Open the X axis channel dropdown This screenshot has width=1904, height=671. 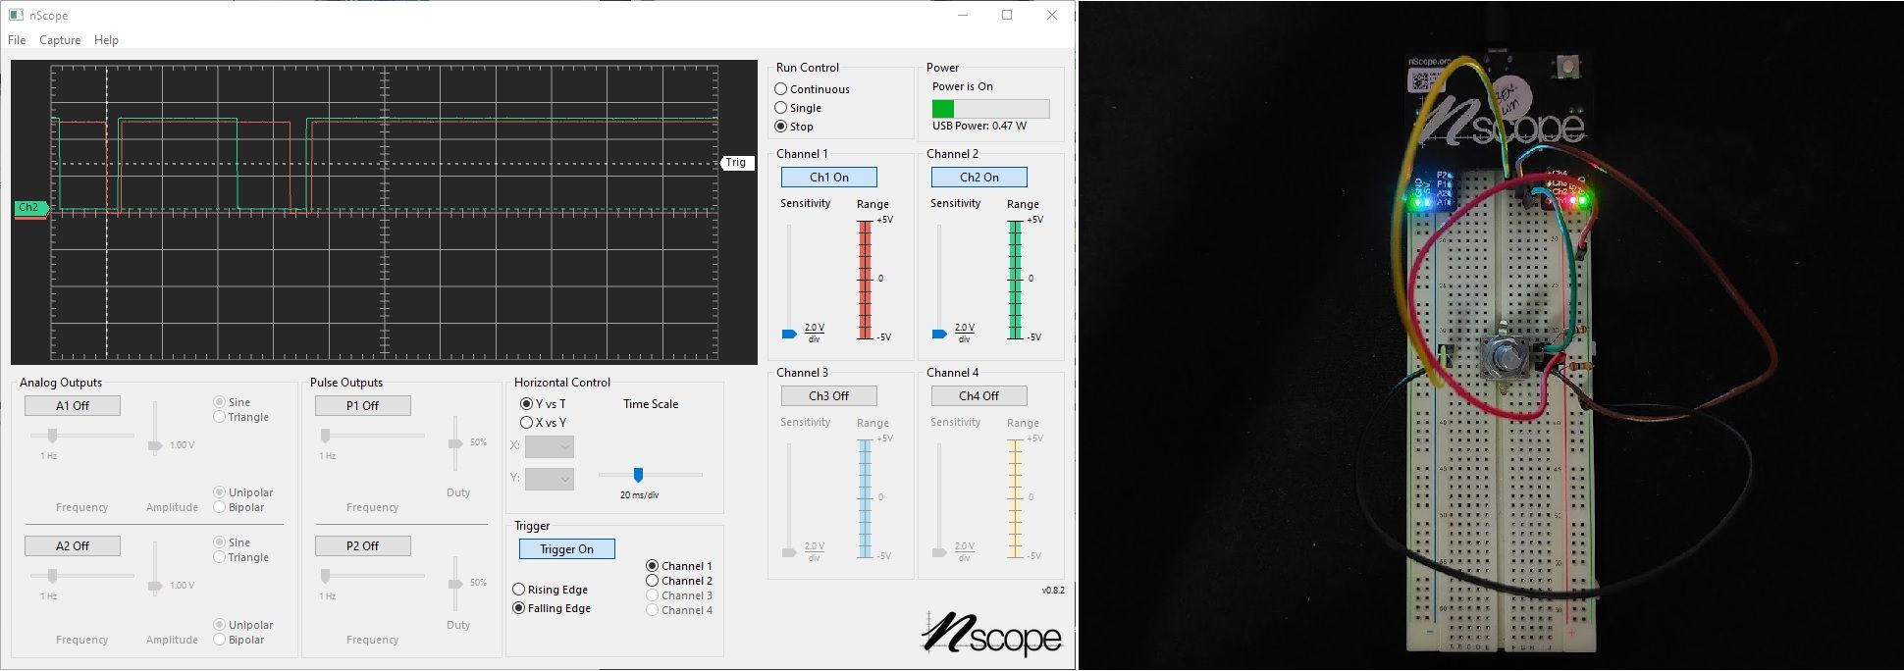point(550,447)
